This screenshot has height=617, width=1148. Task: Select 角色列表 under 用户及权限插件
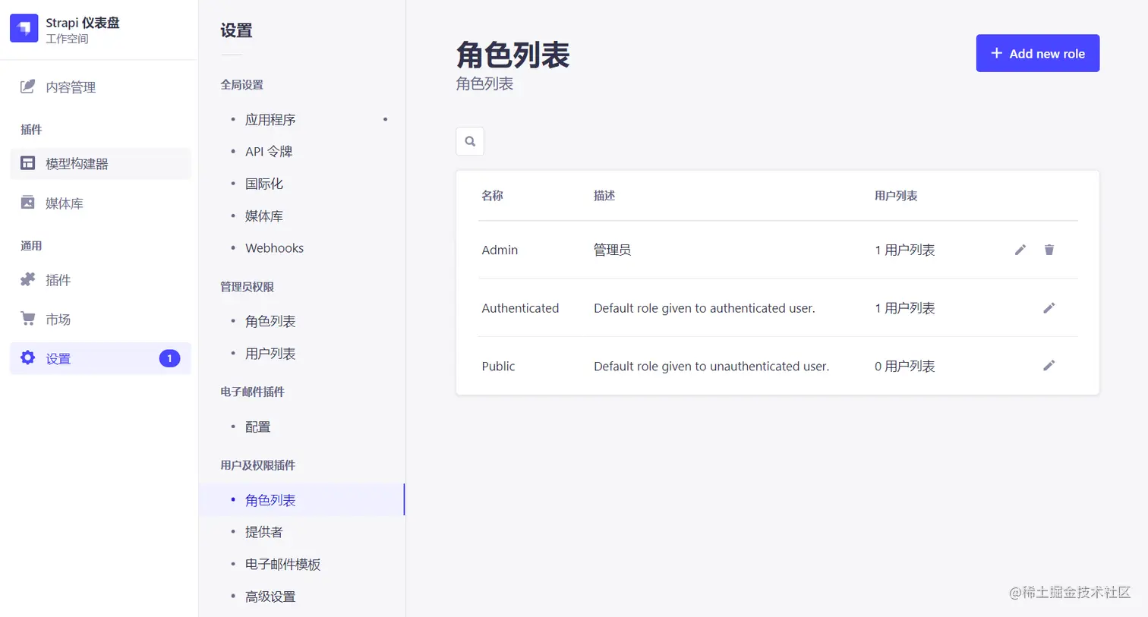pos(301,499)
